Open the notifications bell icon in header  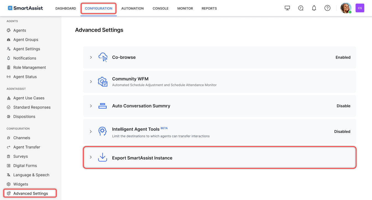click(314, 8)
